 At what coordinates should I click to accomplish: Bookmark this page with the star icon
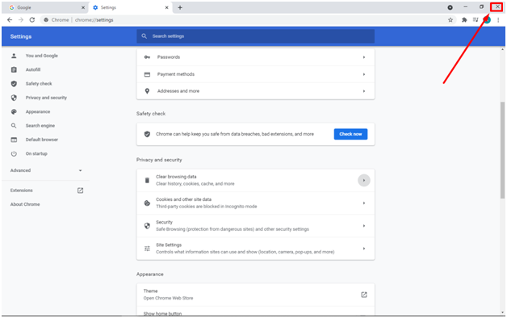[450, 19]
